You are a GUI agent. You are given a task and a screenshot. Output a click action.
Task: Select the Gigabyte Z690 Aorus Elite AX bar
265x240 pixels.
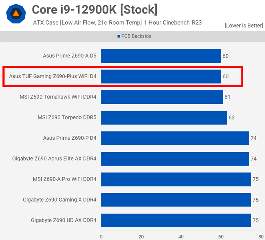[x=175, y=159]
